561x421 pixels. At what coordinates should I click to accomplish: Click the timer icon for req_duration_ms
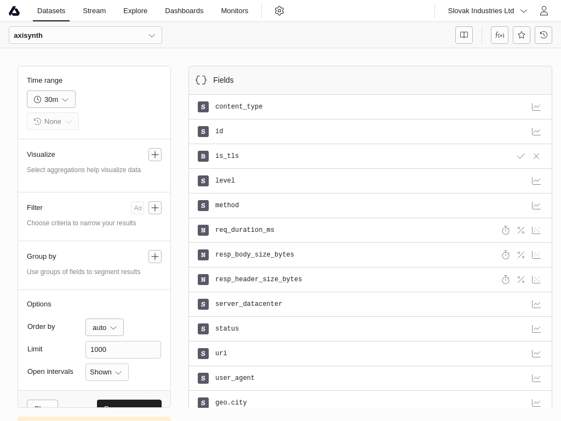[x=506, y=230]
